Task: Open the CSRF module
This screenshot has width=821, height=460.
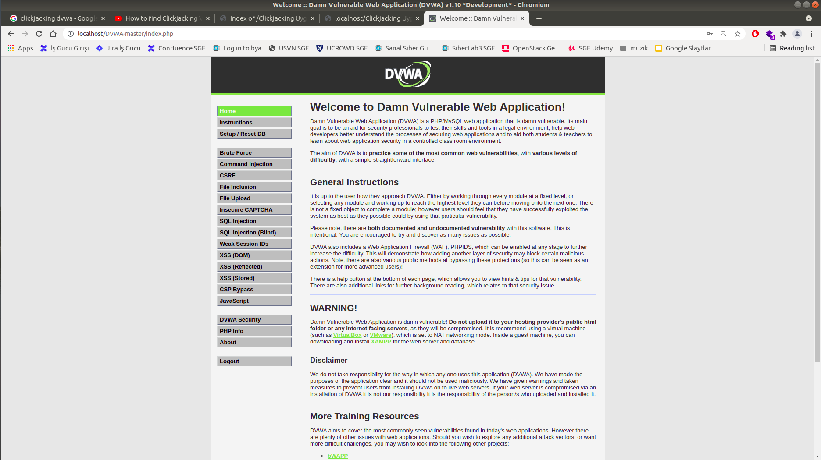Action: click(254, 176)
